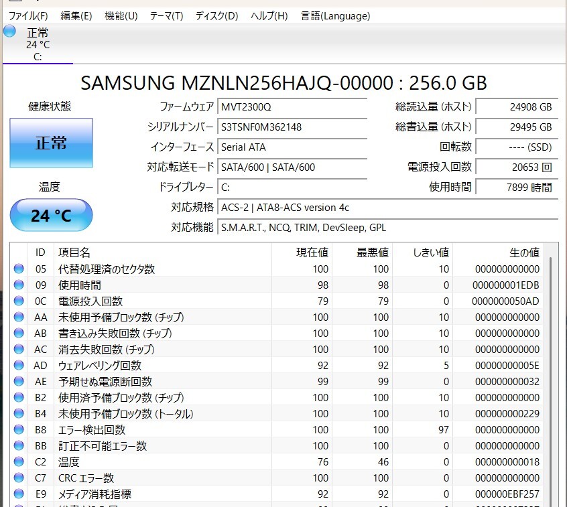This screenshot has height=507, width=567.
Task: Click power-on count value 20653 回
Action: [x=517, y=167]
